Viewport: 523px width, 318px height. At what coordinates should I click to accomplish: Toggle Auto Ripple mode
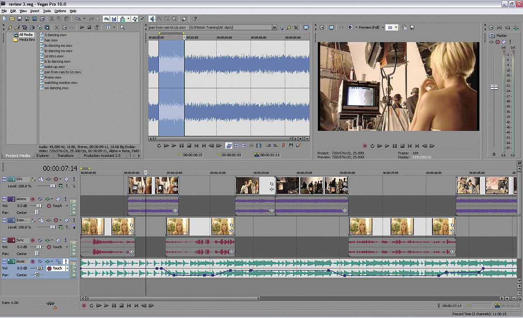tap(122, 19)
